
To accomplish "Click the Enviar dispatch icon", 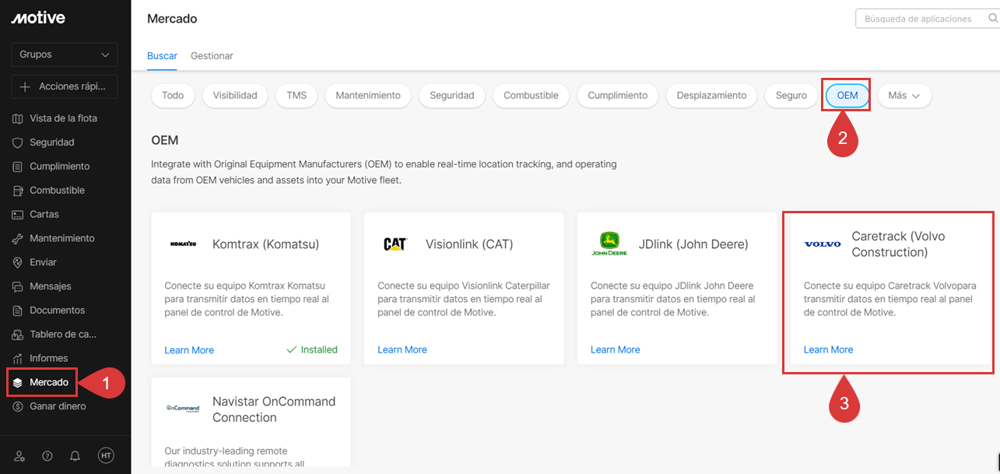I will pyautogui.click(x=19, y=262).
